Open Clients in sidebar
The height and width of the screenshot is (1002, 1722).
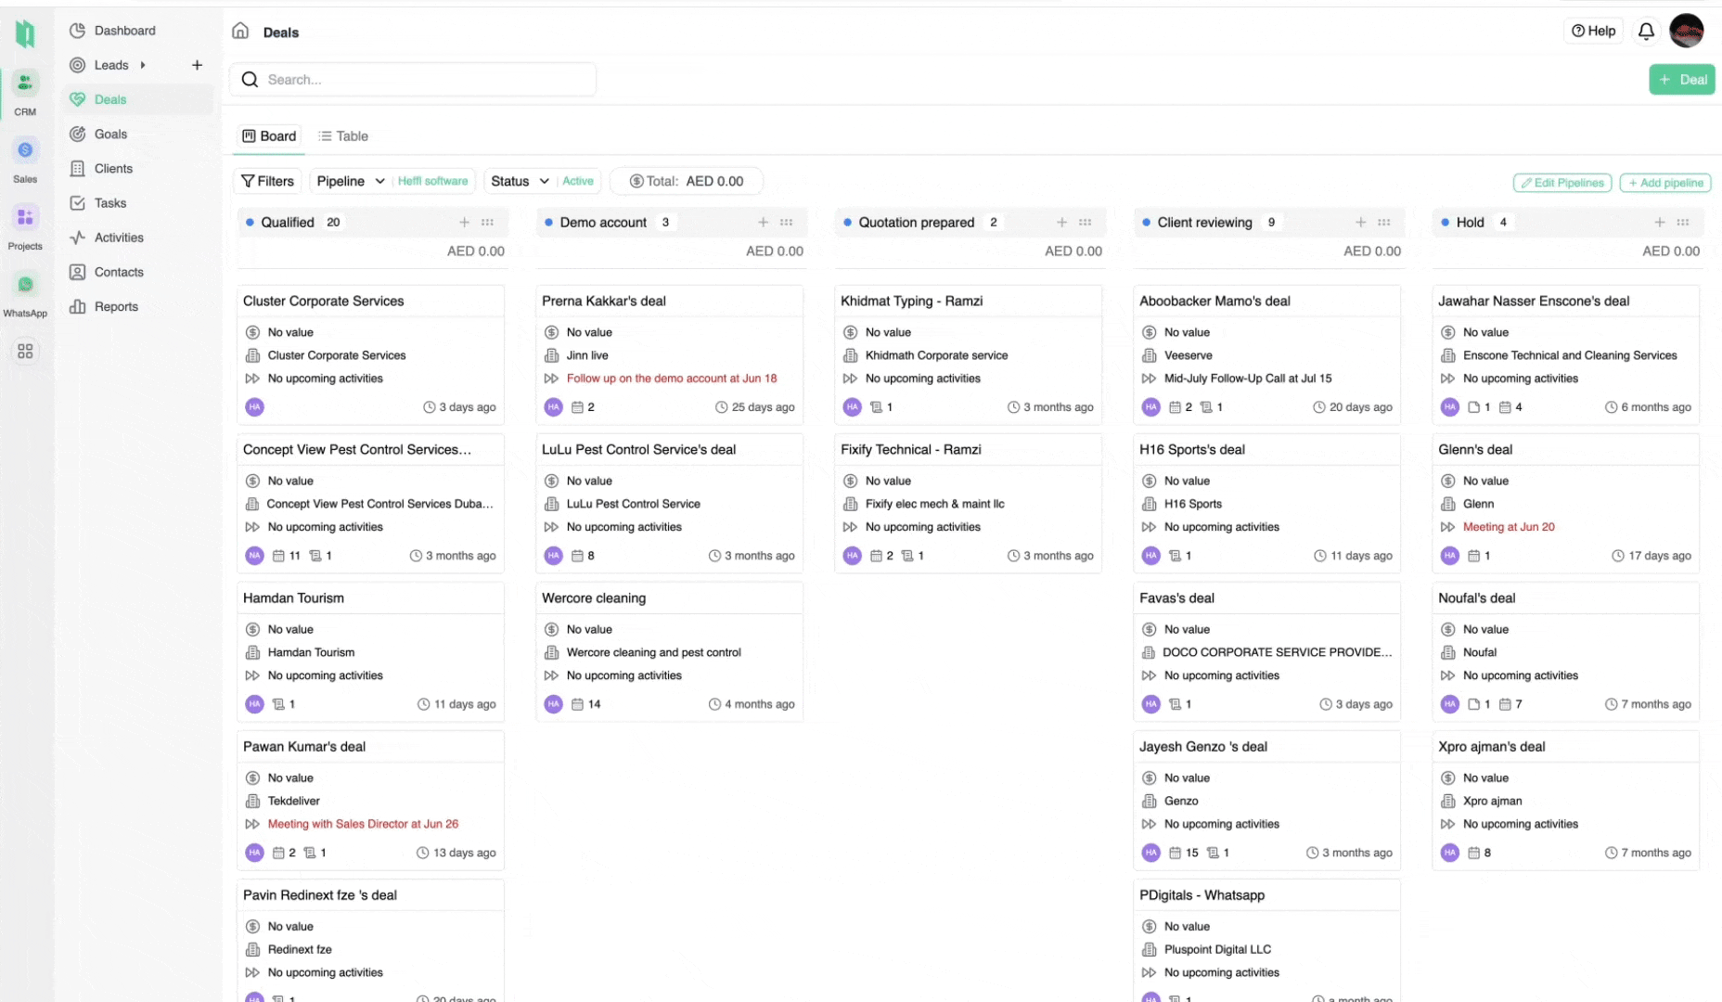(x=113, y=168)
